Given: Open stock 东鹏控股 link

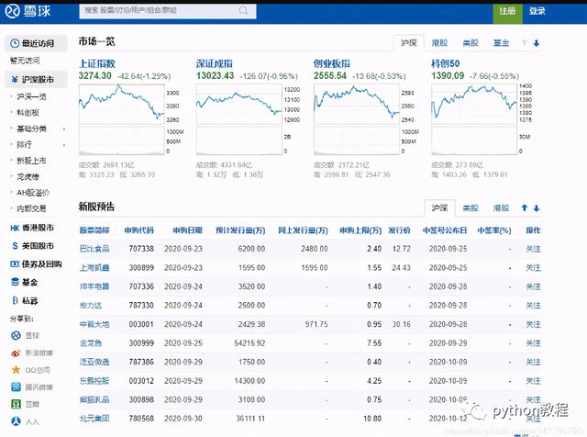Looking at the screenshot, I should pos(94,381).
